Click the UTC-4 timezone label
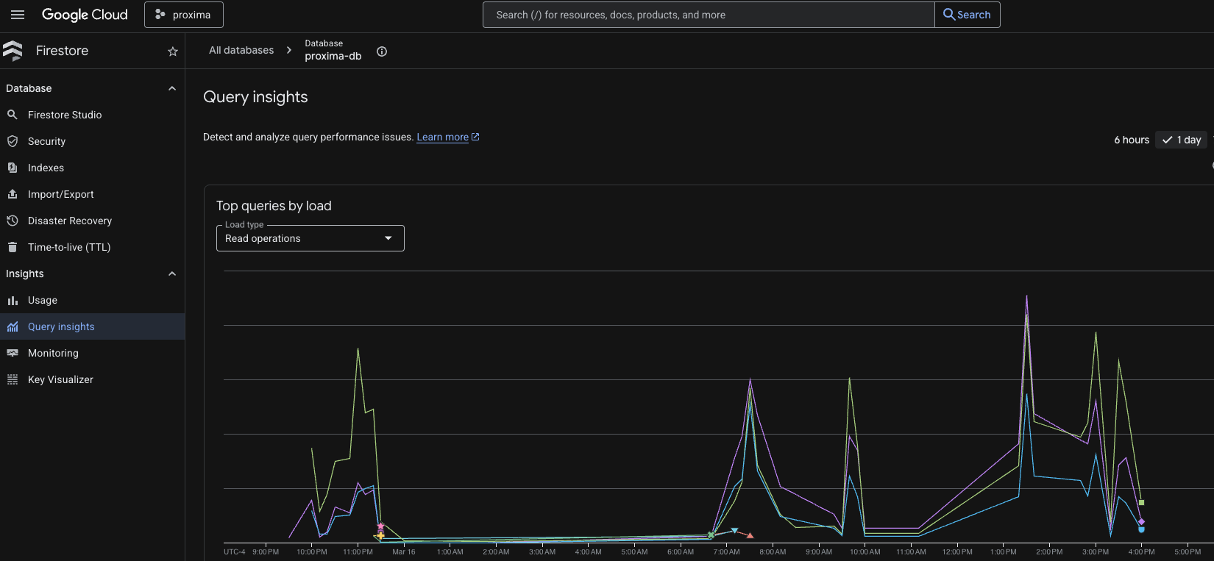The height and width of the screenshot is (561, 1214). click(x=235, y=551)
